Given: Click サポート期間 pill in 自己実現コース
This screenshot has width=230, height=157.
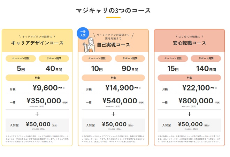Looking at the screenshot, I should coord(129,58).
